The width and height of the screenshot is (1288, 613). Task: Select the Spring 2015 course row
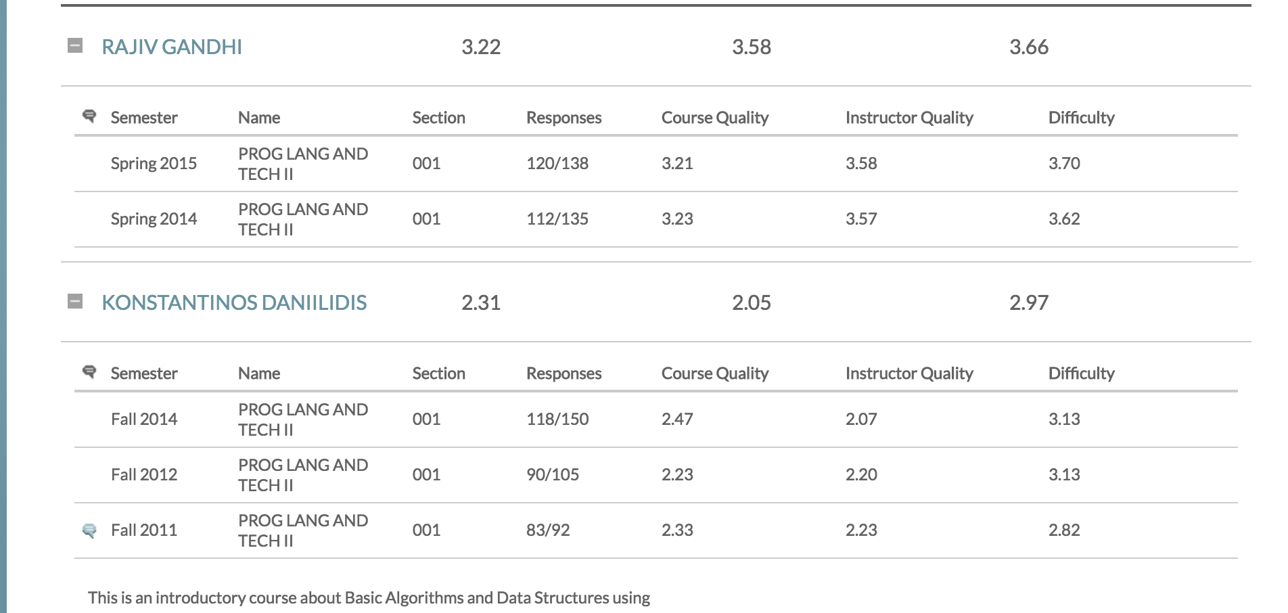474,163
